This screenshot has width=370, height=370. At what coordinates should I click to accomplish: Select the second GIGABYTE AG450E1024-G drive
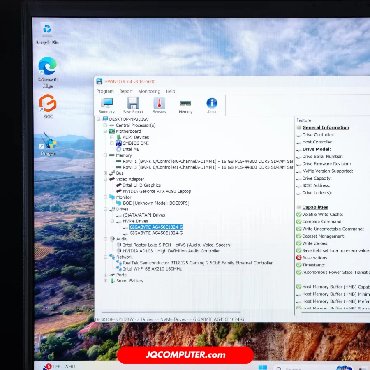pyautogui.click(x=156, y=233)
